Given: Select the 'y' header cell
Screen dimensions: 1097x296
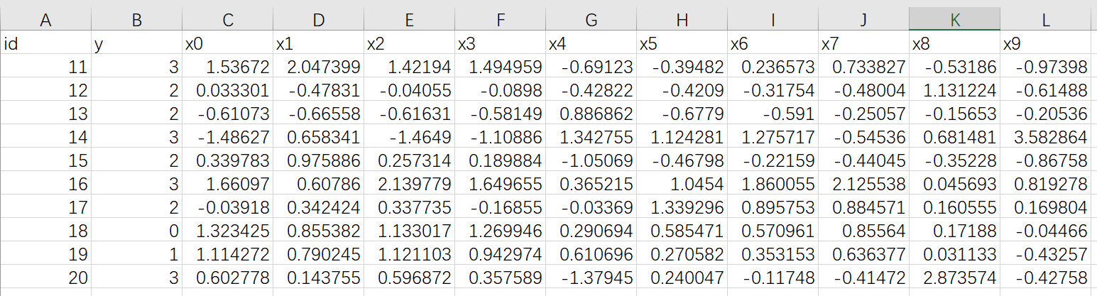Looking at the screenshot, I should tap(136, 44).
